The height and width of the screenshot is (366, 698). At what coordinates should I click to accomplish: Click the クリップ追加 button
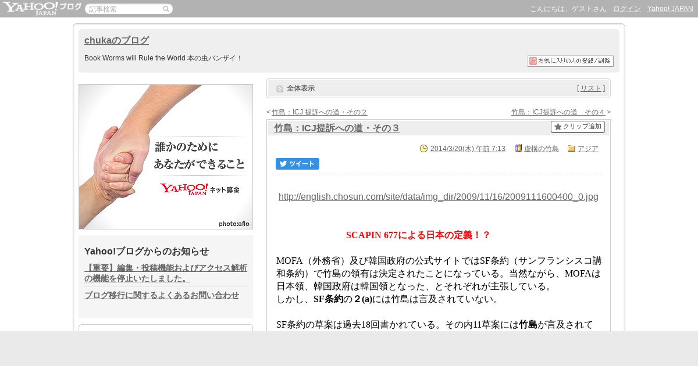click(x=578, y=127)
